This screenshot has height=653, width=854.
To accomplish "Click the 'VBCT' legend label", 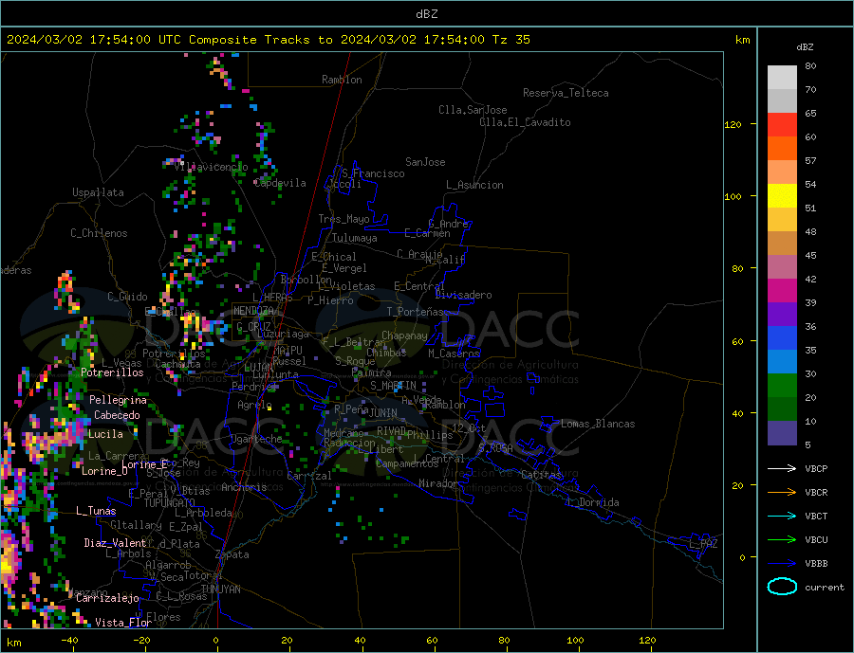I will coord(816,516).
